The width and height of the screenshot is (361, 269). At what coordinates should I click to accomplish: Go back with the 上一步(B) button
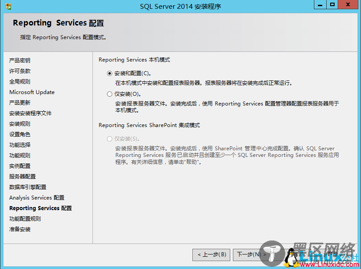[x=211, y=255]
